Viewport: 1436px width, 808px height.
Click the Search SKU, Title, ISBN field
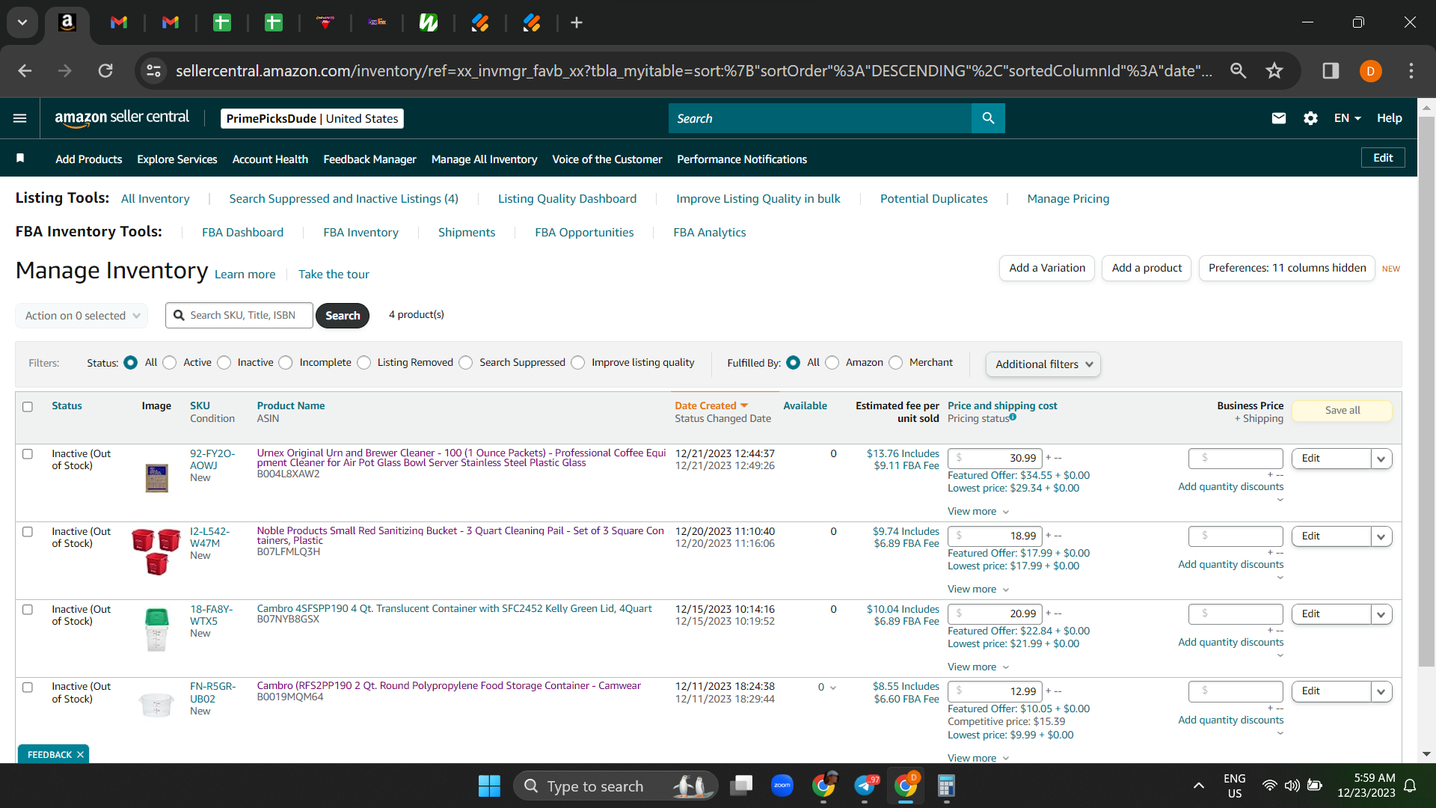point(239,316)
